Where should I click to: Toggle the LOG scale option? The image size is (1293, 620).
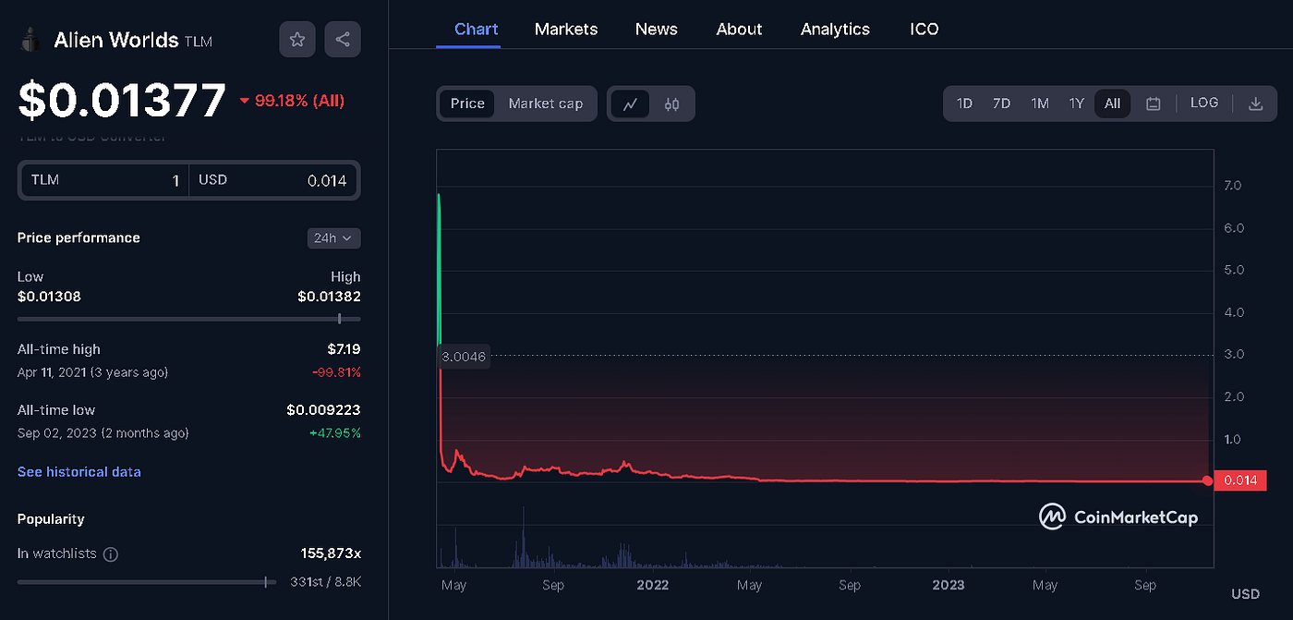[x=1204, y=103]
